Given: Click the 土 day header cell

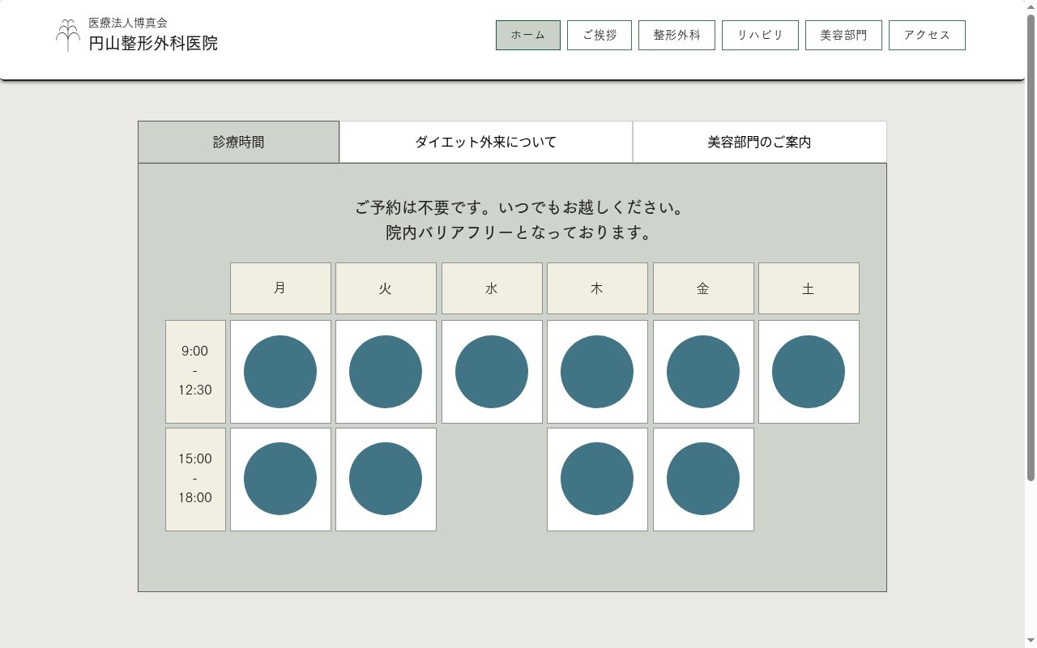Looking at the screenshot, I should [809, 288].
